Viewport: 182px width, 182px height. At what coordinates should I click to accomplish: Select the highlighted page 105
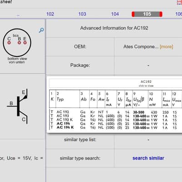pos(147,14)
